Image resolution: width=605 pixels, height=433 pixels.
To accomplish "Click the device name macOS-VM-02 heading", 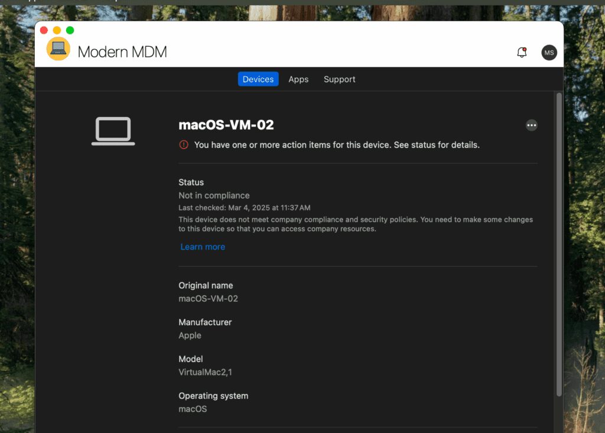I will [226, 125].
